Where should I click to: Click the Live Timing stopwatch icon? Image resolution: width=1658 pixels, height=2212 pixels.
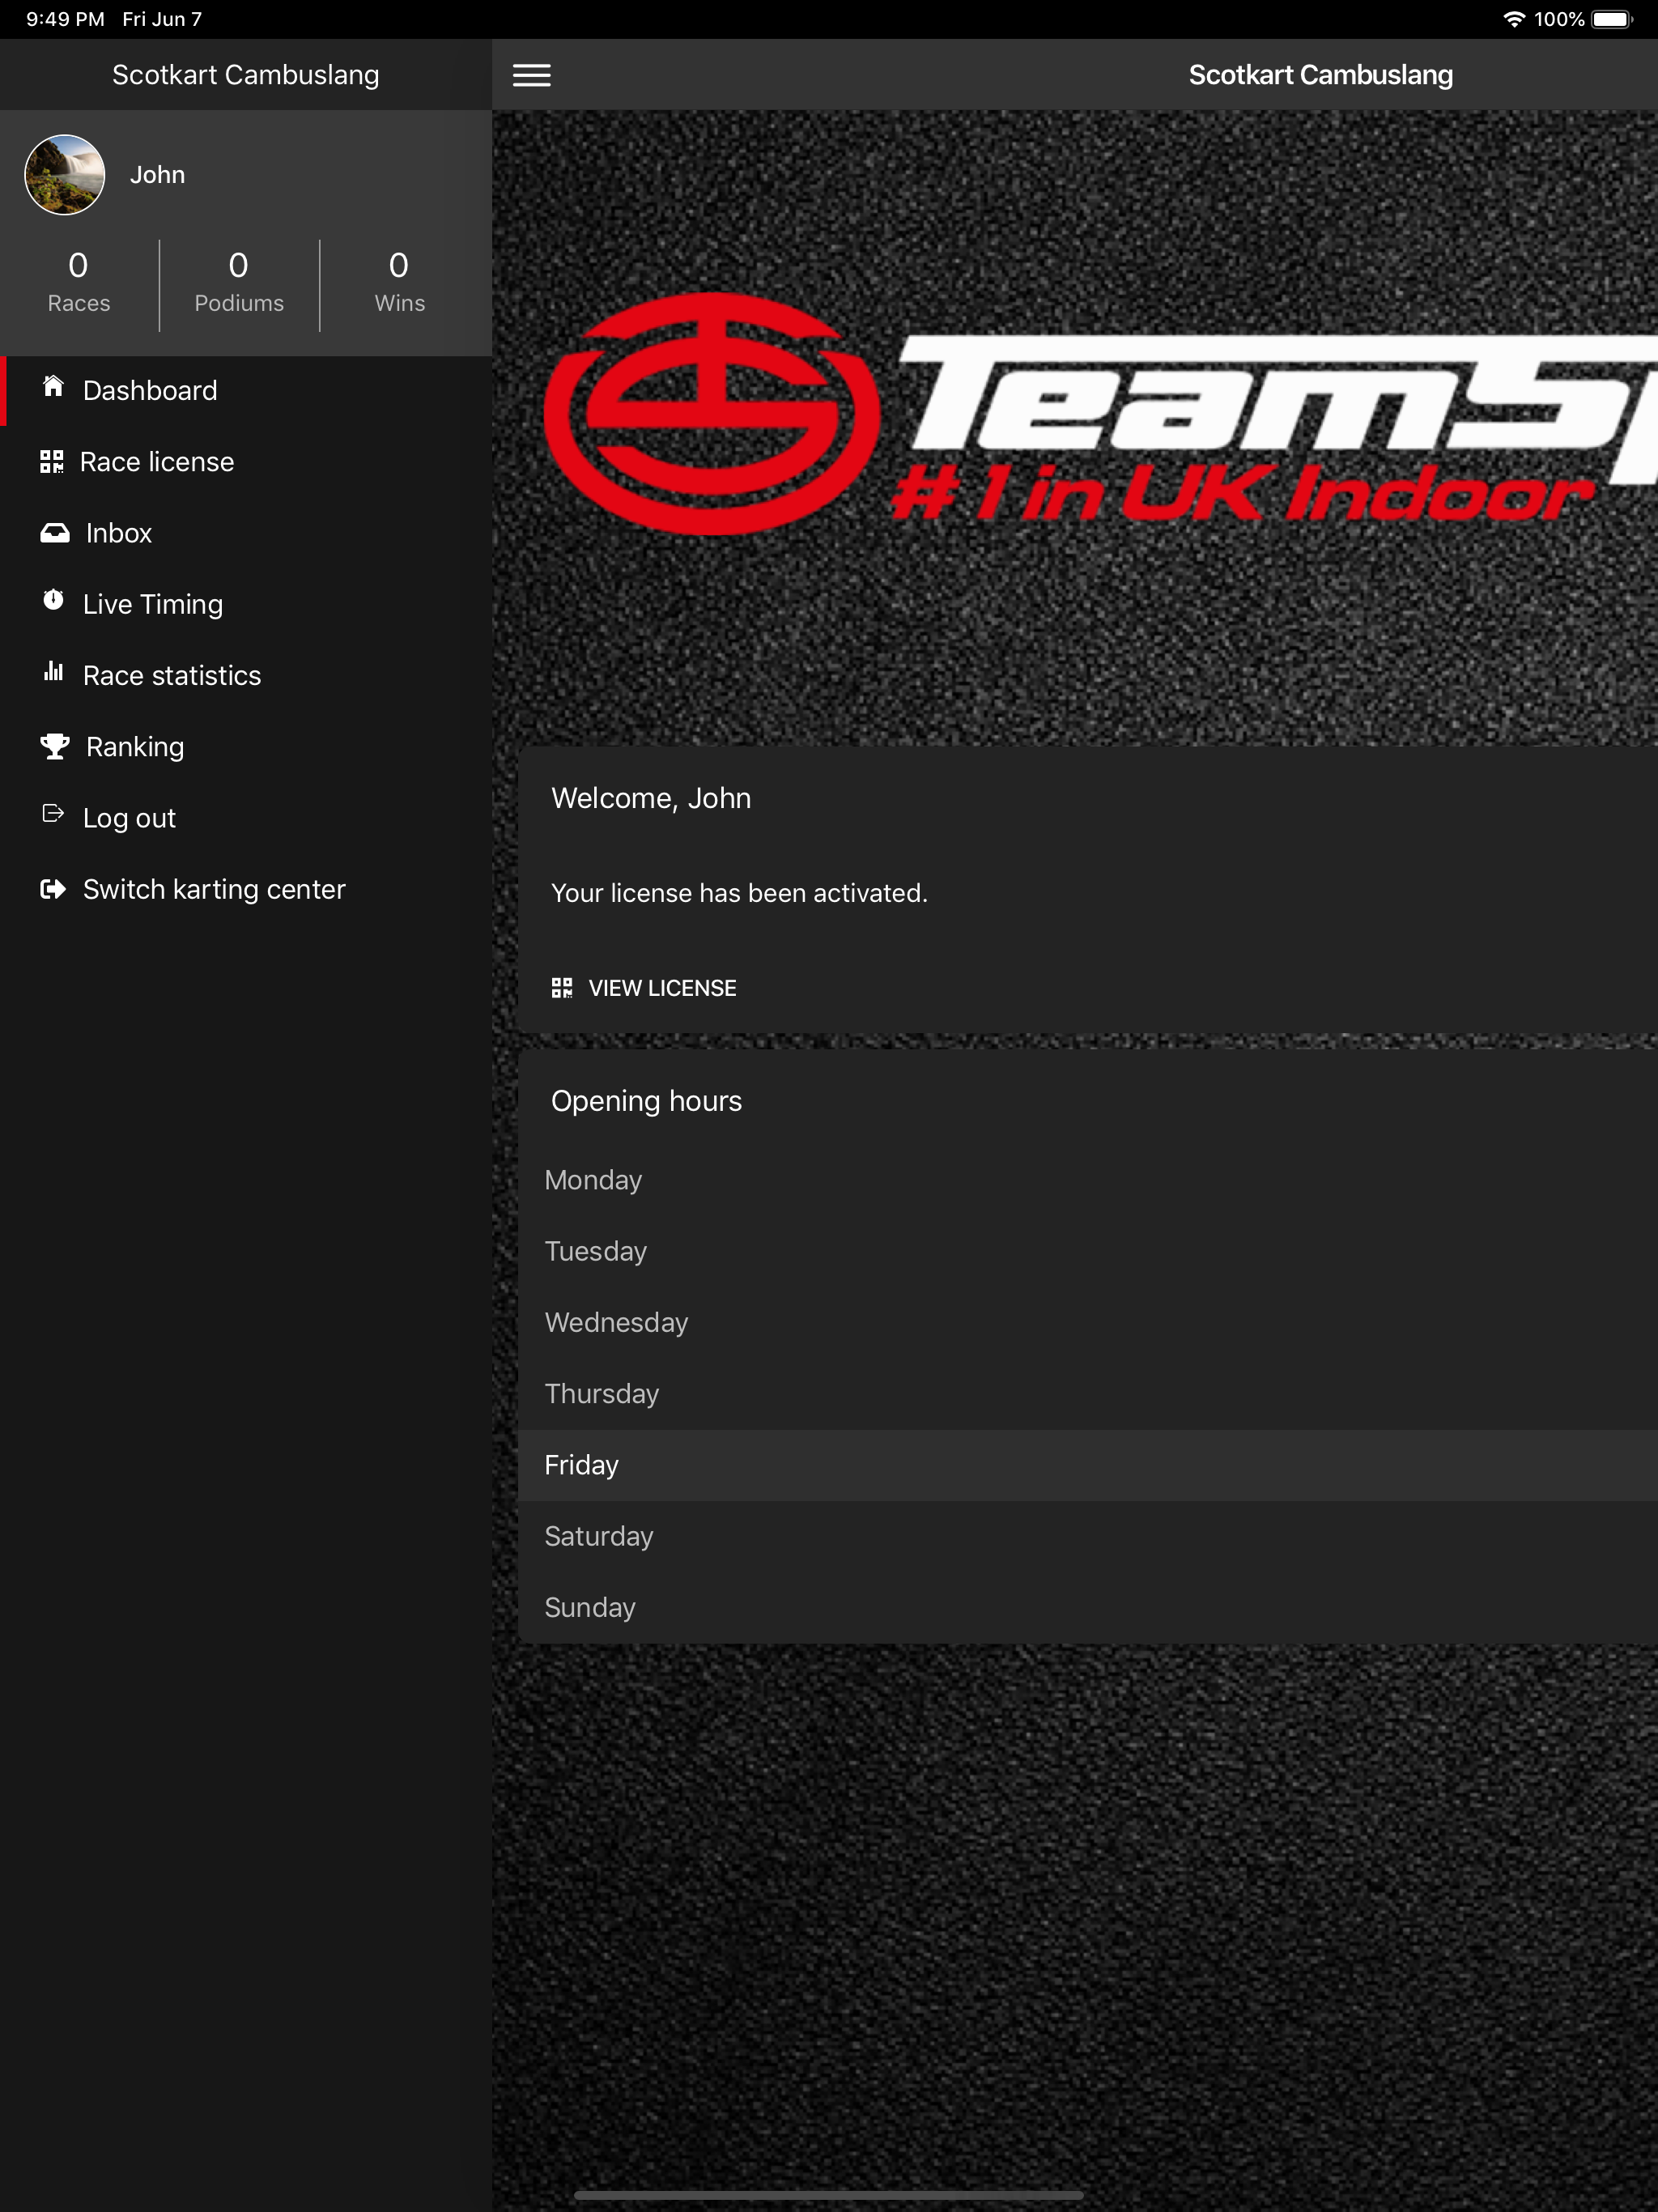click(x=53, y=600)
